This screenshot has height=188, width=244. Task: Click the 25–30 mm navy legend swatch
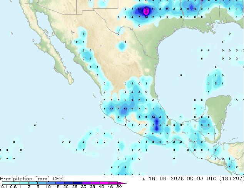[x=77, y=183]
